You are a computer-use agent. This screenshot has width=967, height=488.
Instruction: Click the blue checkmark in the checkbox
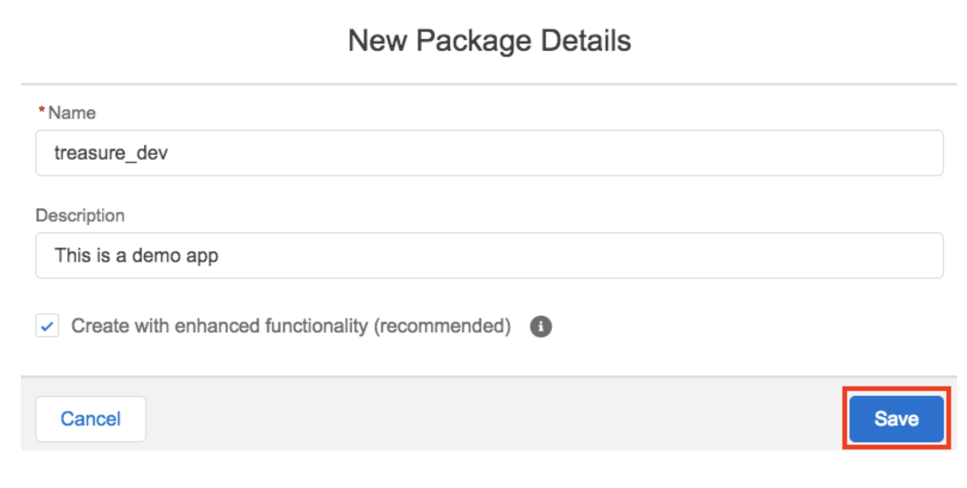47,326
